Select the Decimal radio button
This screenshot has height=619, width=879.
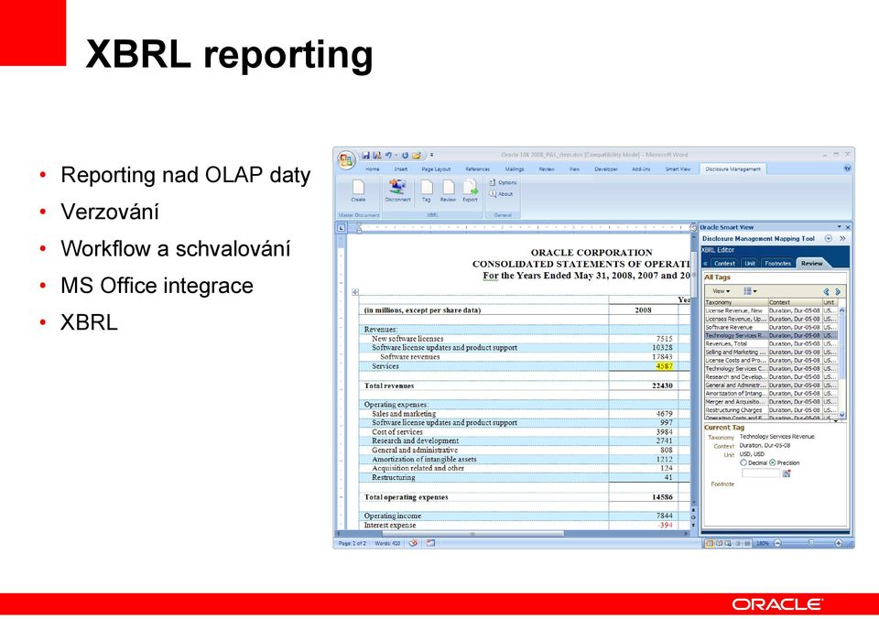[x=743, y=463]
